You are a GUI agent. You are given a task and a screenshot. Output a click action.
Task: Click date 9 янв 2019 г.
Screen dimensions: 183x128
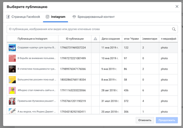click(x=109, y=69)
